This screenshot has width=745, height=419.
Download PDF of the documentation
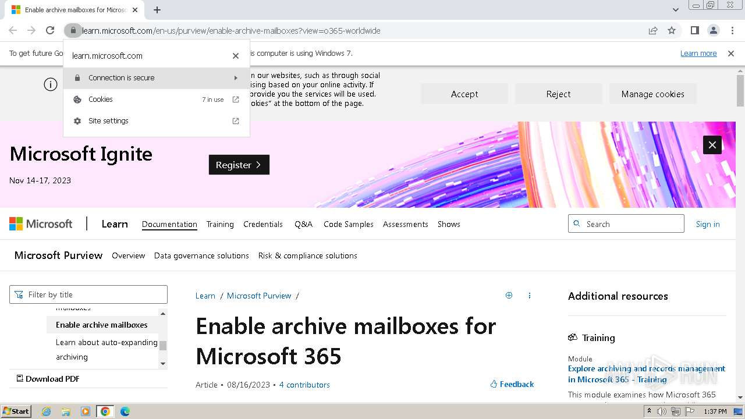tap(48, 379)
